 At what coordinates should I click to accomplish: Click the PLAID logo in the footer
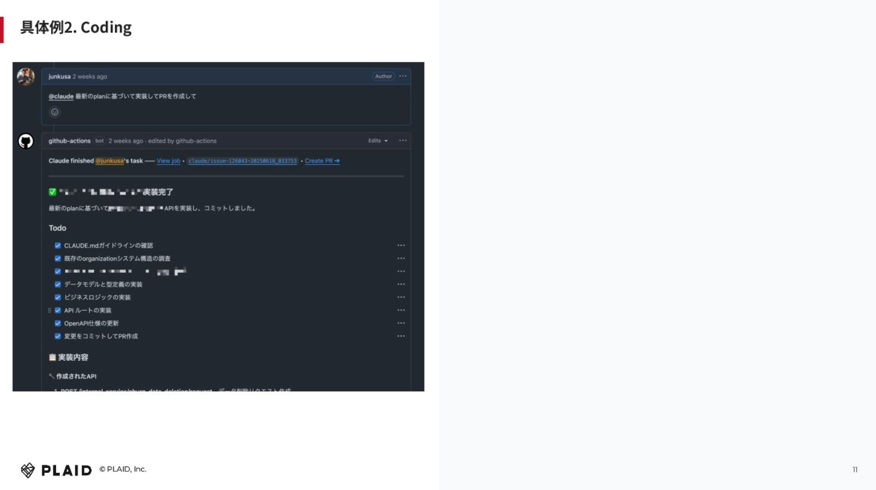click(x=56, y=470)
